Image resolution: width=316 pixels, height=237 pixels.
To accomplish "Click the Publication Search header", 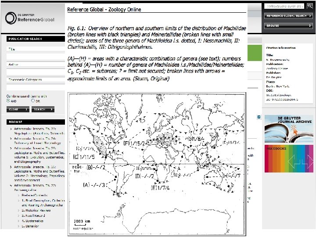I will (36, 39).
